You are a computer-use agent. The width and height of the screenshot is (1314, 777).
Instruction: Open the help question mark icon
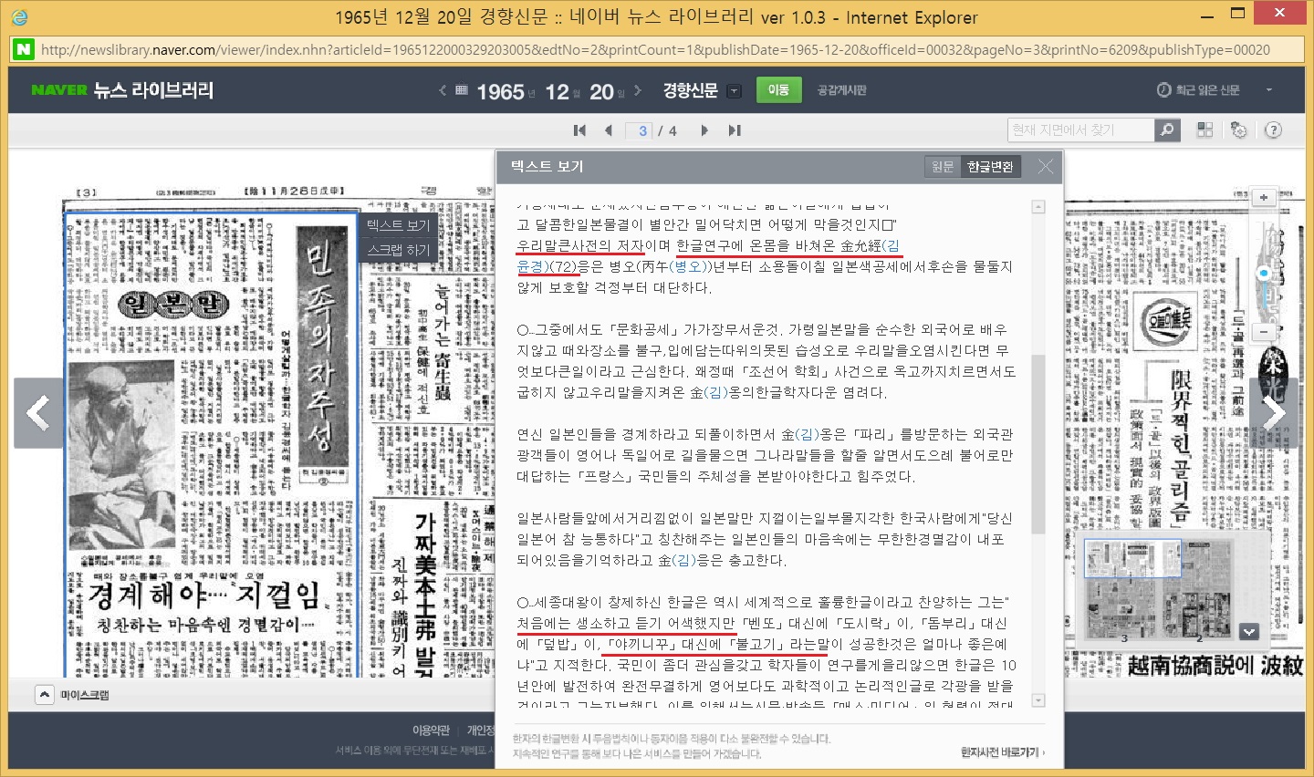point(1273,130)
